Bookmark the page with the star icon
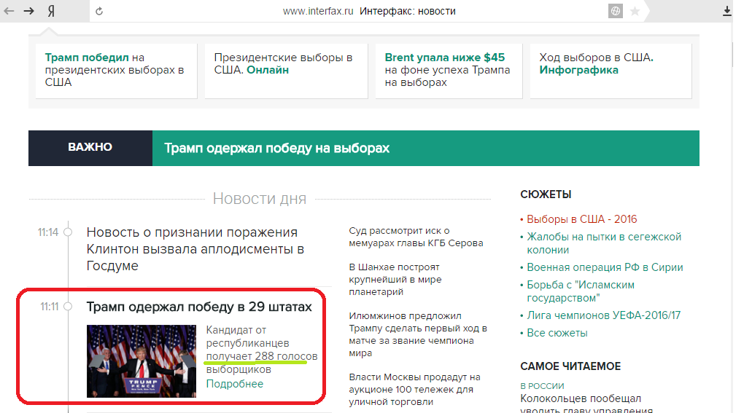The height and width of the screenshot is (413, 744). (x=635, y=11)
